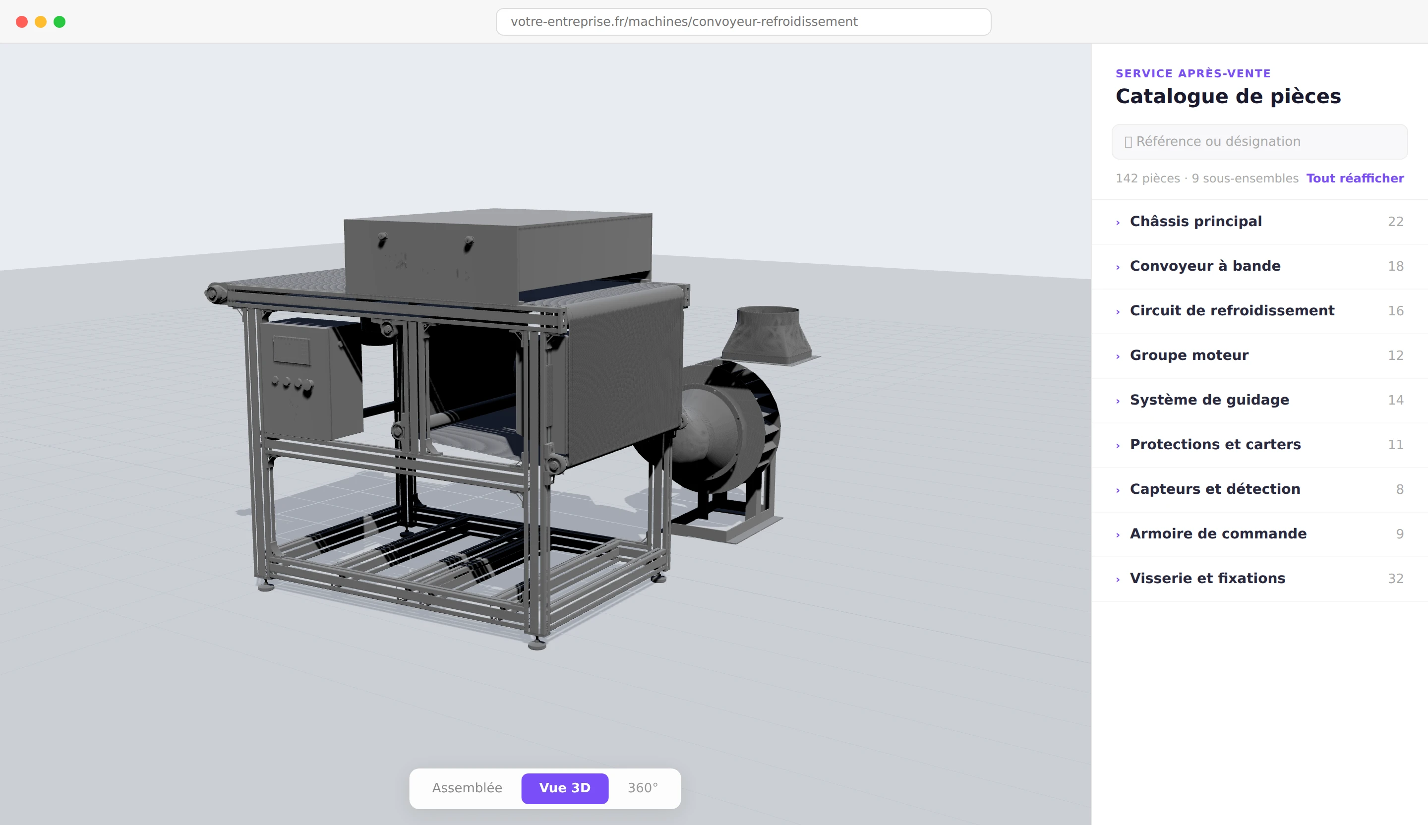Click the yellow window minimize button
1428x825 pixels.
41,21
